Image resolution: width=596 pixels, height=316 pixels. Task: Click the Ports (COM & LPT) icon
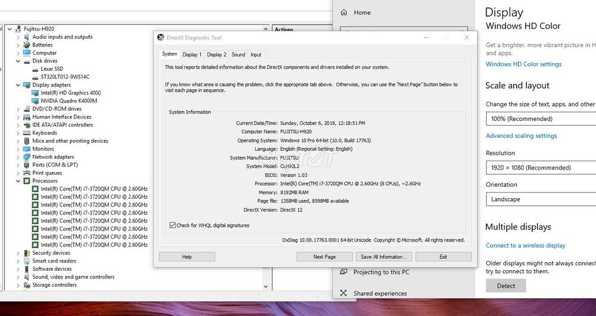27,165
